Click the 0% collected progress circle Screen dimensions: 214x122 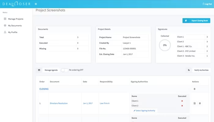pos(165,45)
